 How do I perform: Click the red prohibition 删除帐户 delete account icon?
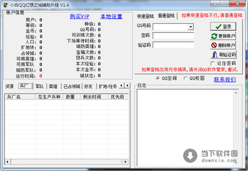point(214,45)
